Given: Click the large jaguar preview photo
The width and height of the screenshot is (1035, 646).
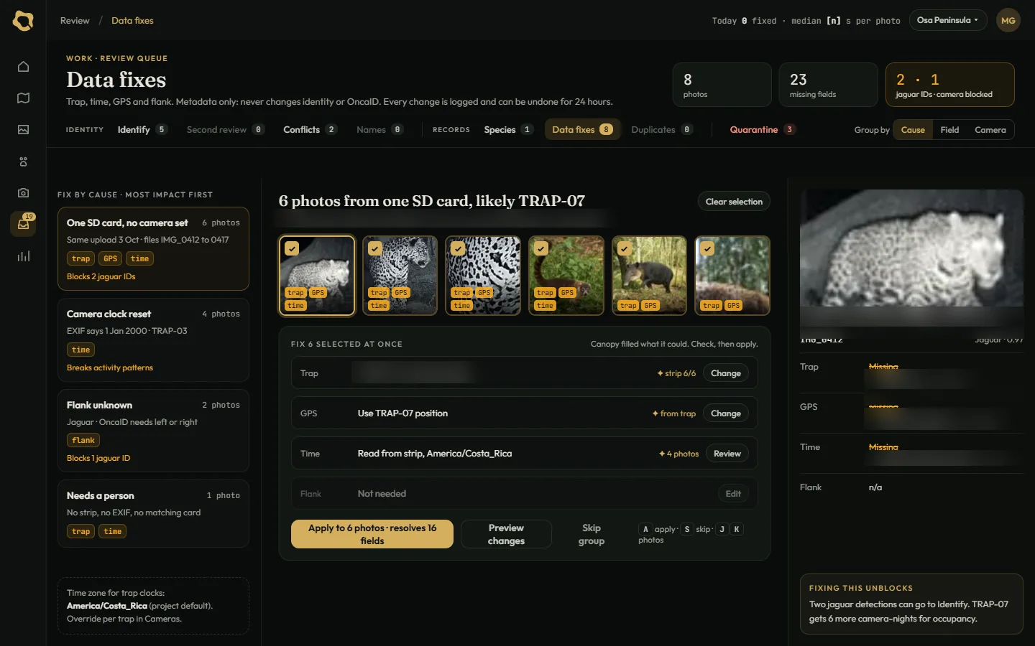Looking at the screenshot, I should point(911,259).
